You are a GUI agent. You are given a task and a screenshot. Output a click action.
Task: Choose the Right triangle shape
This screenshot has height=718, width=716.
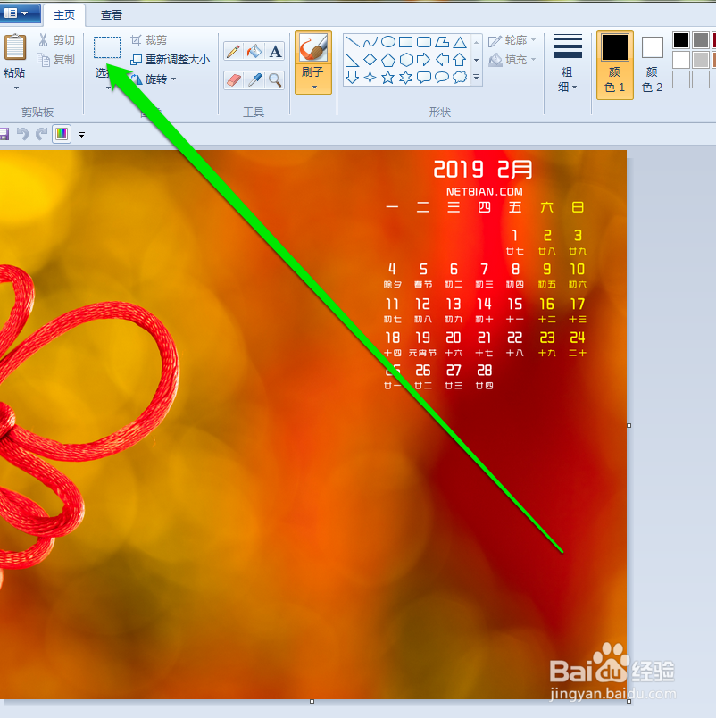click(352, 60)
